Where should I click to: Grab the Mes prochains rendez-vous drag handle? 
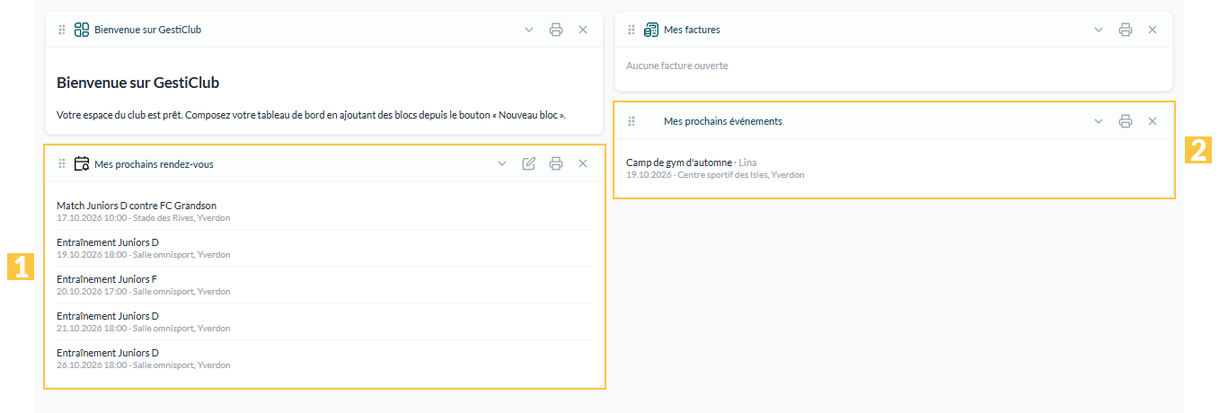click(62, 163)
